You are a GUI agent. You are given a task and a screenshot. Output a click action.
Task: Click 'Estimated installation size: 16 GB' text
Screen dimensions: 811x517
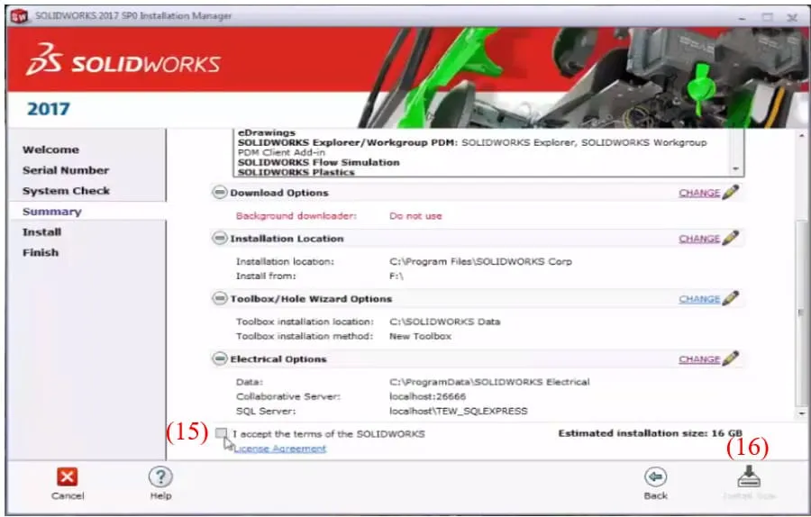(x=650, y=433)
